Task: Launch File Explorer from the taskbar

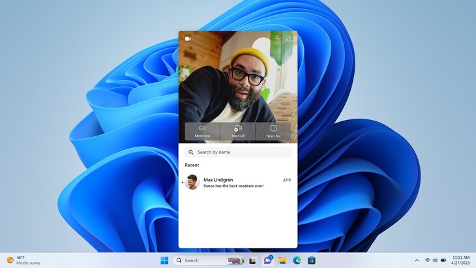Action: click(282, 260)
